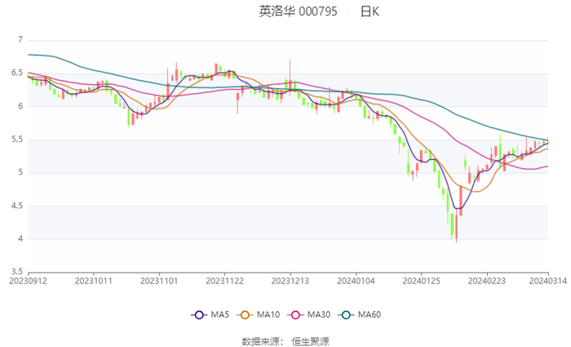Click the 20240314 end date label
This screenshot has height=347, width=571.
coord(547,281)
